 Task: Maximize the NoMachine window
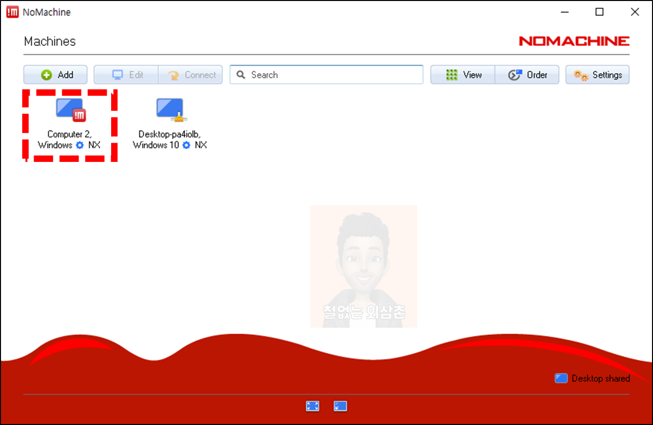(x=599, y=12)
